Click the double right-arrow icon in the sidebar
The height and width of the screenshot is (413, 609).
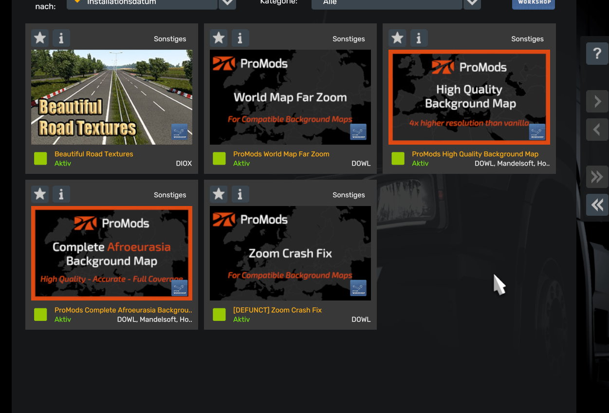(597, 177)
